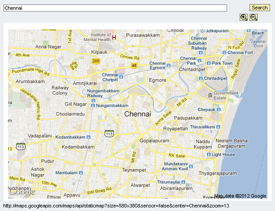Click the Kodambakkam station icon
The image size is (275, 211).
88,137
